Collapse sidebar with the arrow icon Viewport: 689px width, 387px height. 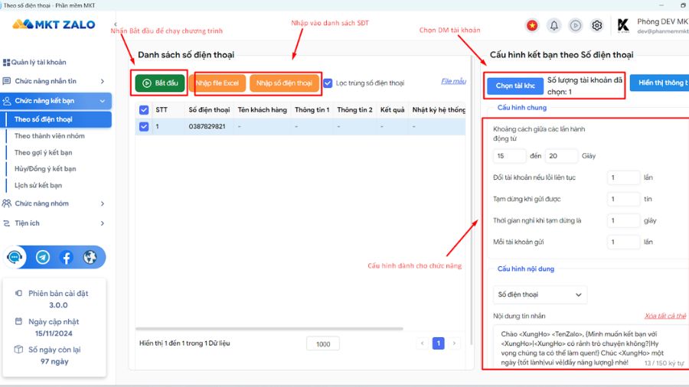point(116,24)
